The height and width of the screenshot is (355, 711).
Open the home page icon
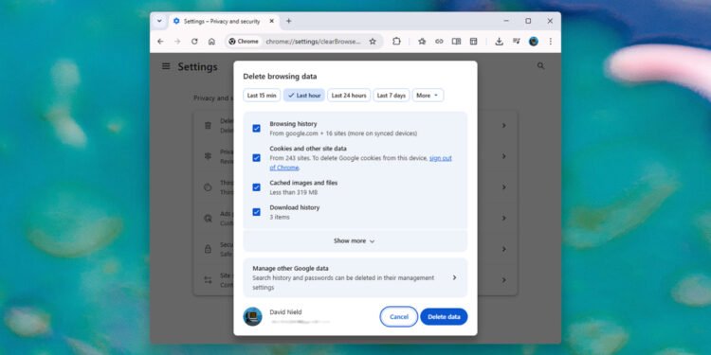211,42
